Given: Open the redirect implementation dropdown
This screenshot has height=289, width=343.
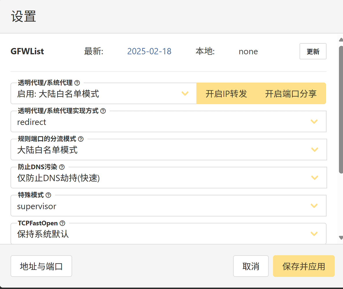Looking at the screenshot, I should pos(168,122).
